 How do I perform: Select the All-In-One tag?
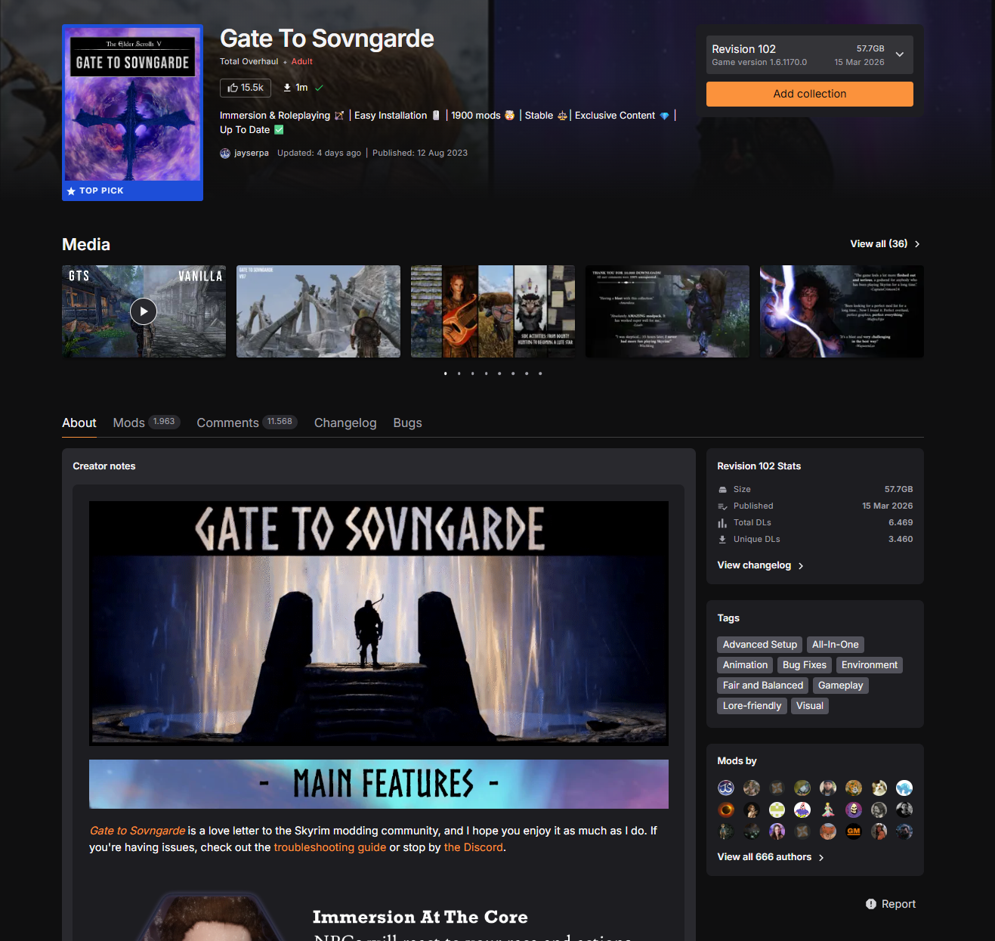pos(836,645)
